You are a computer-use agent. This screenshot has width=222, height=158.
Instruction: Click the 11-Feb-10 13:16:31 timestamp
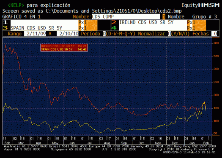[200, 153]
